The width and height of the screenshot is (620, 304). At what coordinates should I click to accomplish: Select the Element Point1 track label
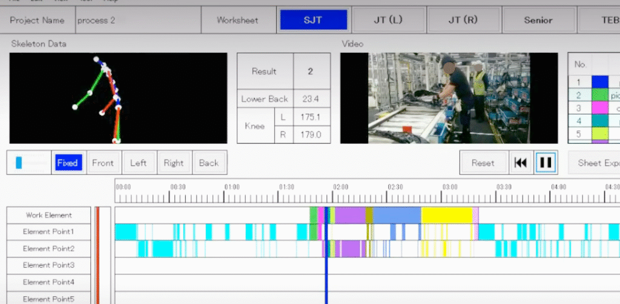coord(48,231)
